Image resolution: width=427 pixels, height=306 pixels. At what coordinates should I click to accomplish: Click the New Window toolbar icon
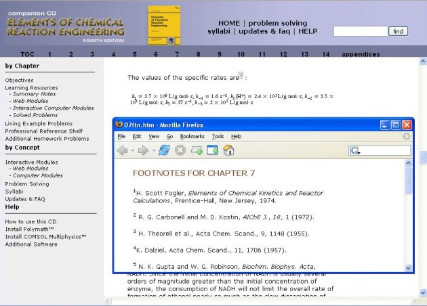pyautogui.click(x=213, y=150)
